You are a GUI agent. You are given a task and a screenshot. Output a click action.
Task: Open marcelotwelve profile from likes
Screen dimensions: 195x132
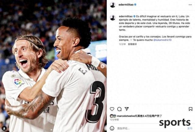pos(126,116)
